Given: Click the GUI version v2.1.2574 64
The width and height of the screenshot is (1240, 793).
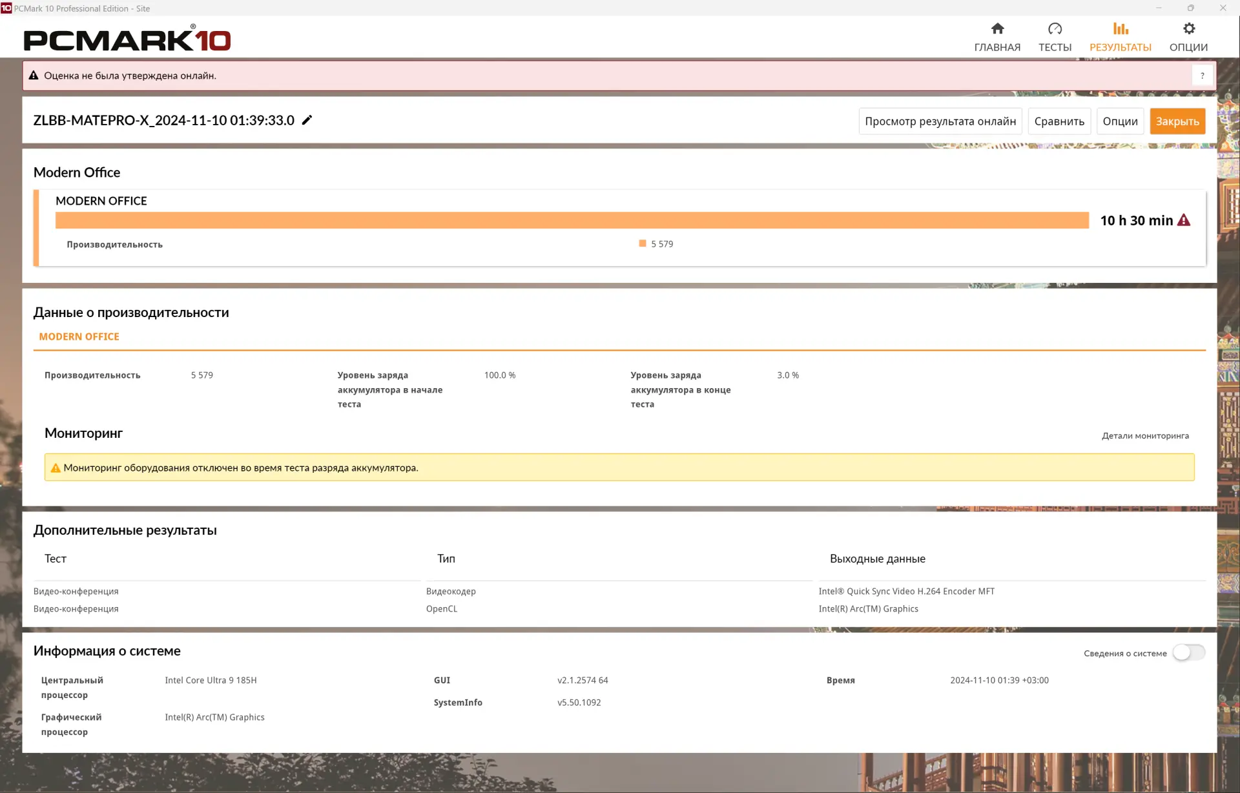Looking at the screenshot, I should coord(583,681).
